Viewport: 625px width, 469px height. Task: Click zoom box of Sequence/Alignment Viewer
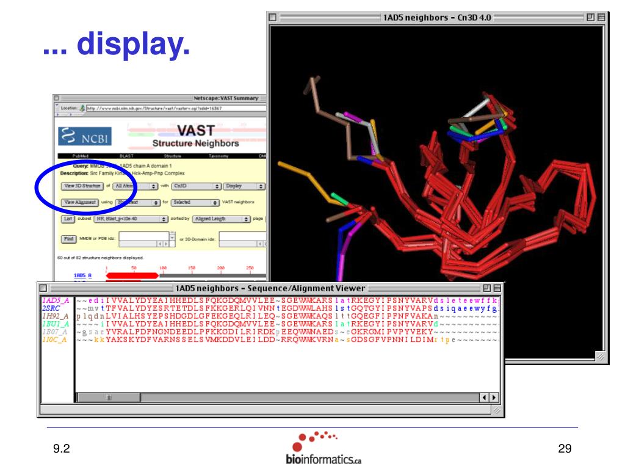(x=486, y=288)
